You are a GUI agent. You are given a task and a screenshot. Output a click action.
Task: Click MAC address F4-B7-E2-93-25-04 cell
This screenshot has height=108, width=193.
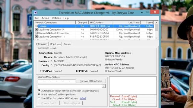(x=99, y=33)
